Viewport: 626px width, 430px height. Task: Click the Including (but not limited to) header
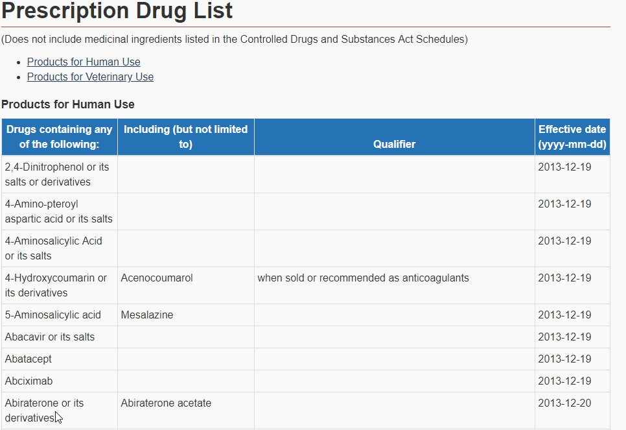(185, 136)
